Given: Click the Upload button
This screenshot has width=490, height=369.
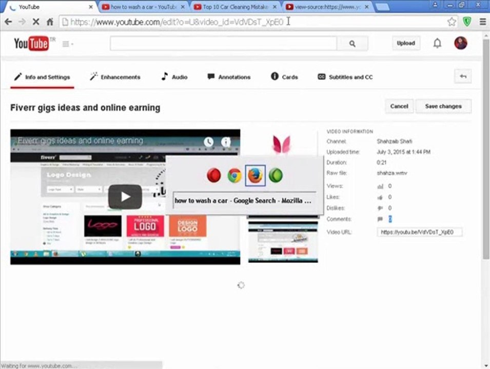Looking at the screenshot, I should (406, 43).
